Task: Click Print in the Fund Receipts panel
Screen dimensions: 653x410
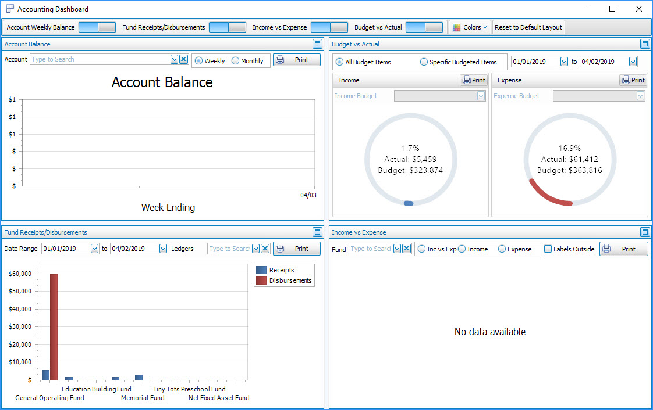Action: 297,248
